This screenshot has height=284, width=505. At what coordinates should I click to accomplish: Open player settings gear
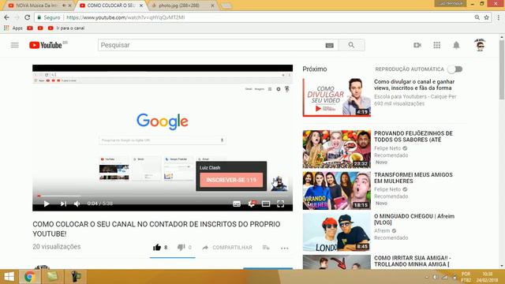pyautogui.click(x=252, y=204)
